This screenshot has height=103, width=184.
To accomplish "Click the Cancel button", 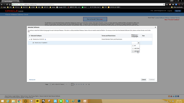I will click(144, 80).
